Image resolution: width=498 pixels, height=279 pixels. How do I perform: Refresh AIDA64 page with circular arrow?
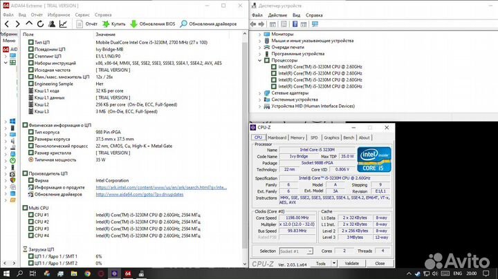[x=40, y=23]
